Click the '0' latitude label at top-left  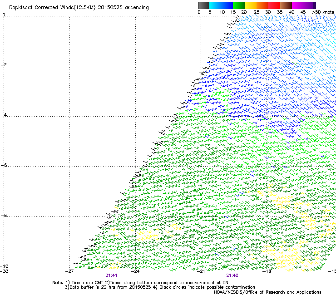4,15
